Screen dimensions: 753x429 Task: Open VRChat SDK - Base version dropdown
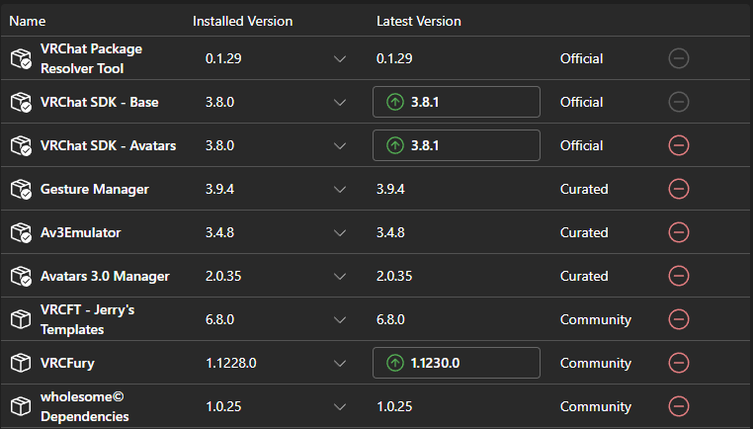coord(340,102)
